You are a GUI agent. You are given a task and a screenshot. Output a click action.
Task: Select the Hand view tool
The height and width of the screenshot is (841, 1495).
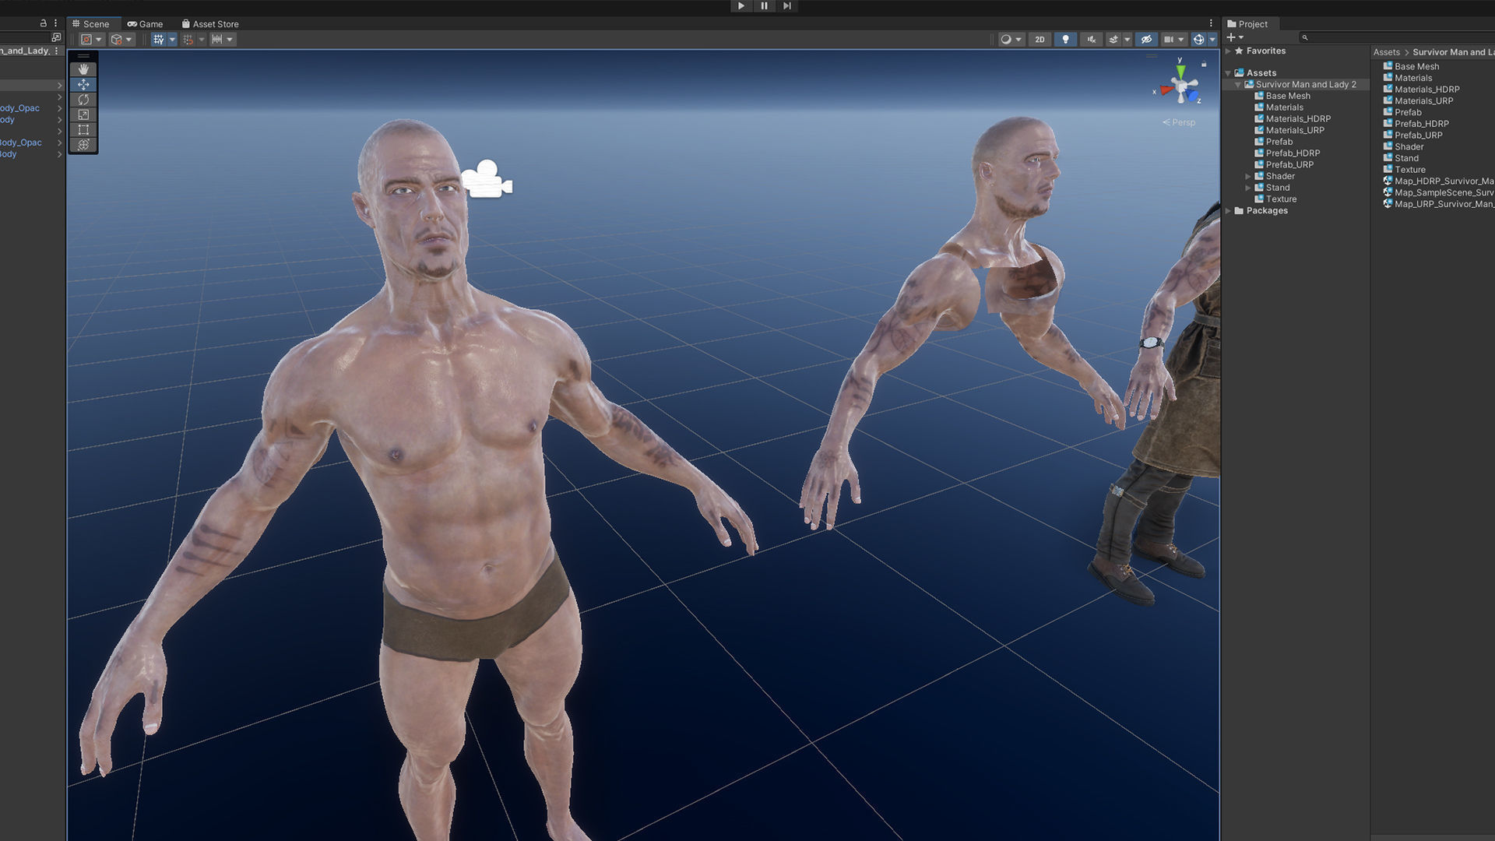(83, 69)
